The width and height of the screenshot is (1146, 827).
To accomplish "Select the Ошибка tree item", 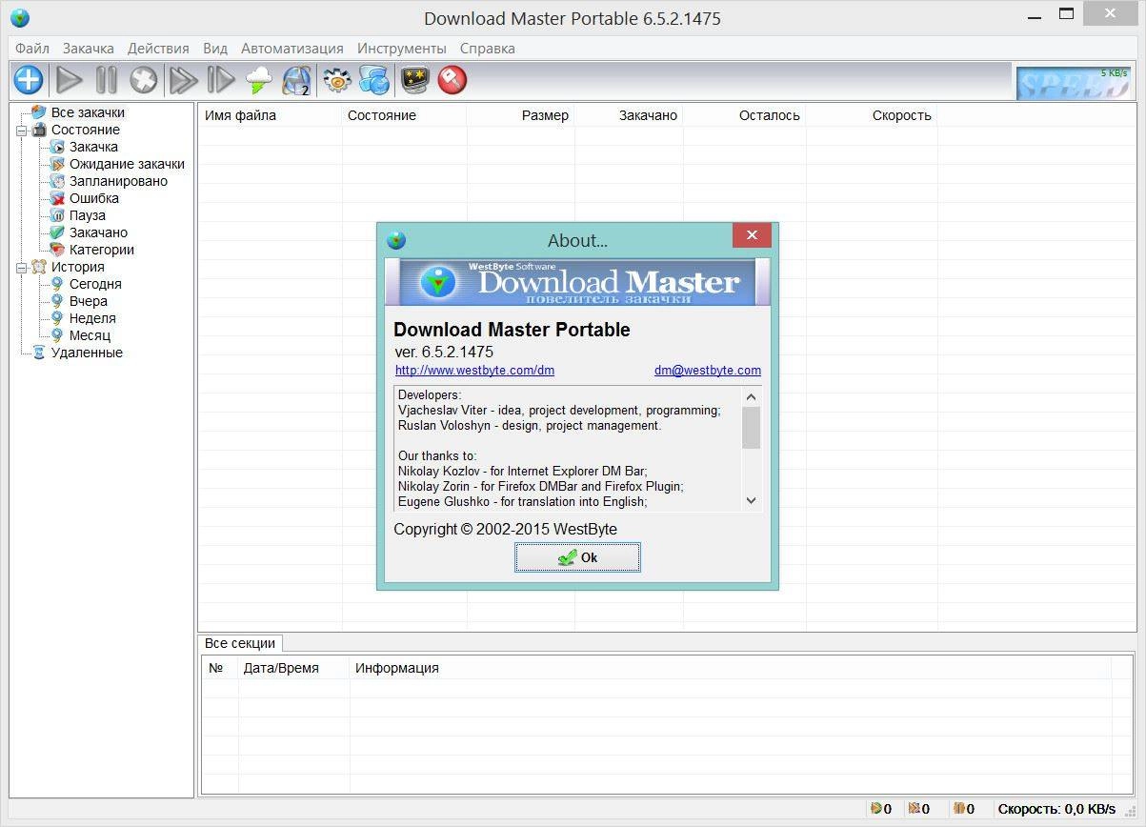I will pos(94,198).
